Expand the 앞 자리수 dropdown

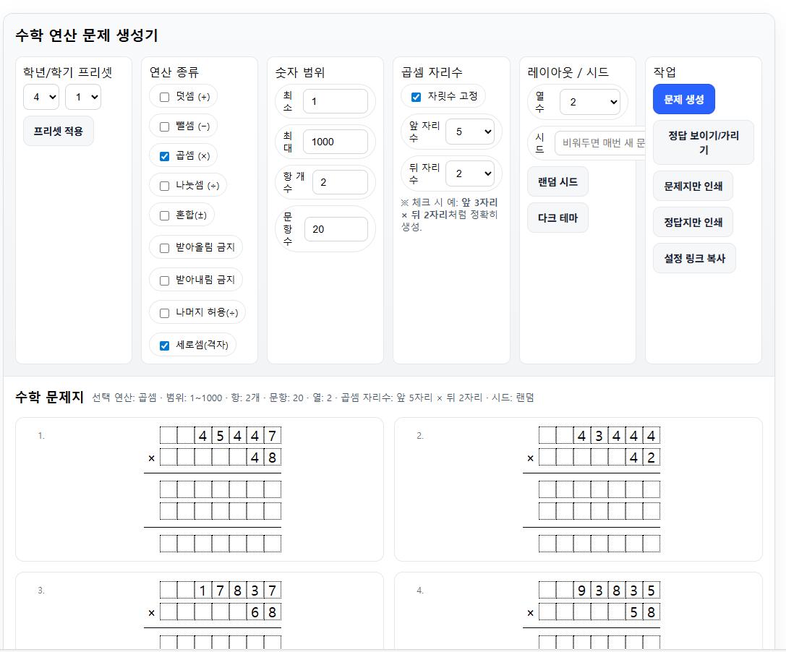(x=470, y=132)
